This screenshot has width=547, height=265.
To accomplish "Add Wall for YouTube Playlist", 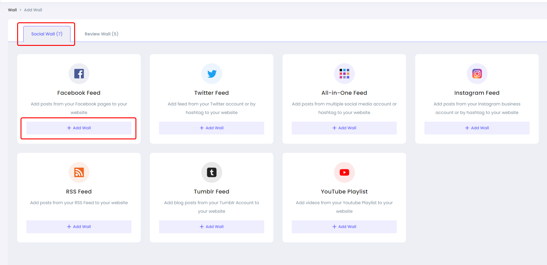I will click(x=344, y=227).
